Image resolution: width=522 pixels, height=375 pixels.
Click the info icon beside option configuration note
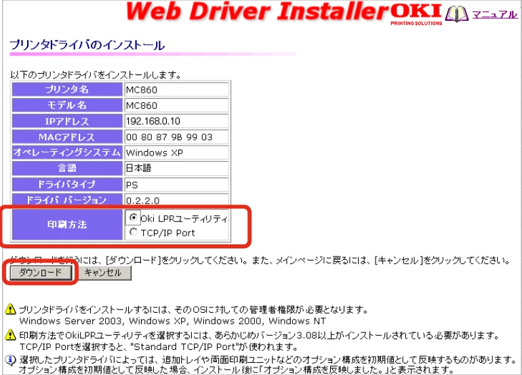pos(10,359)
